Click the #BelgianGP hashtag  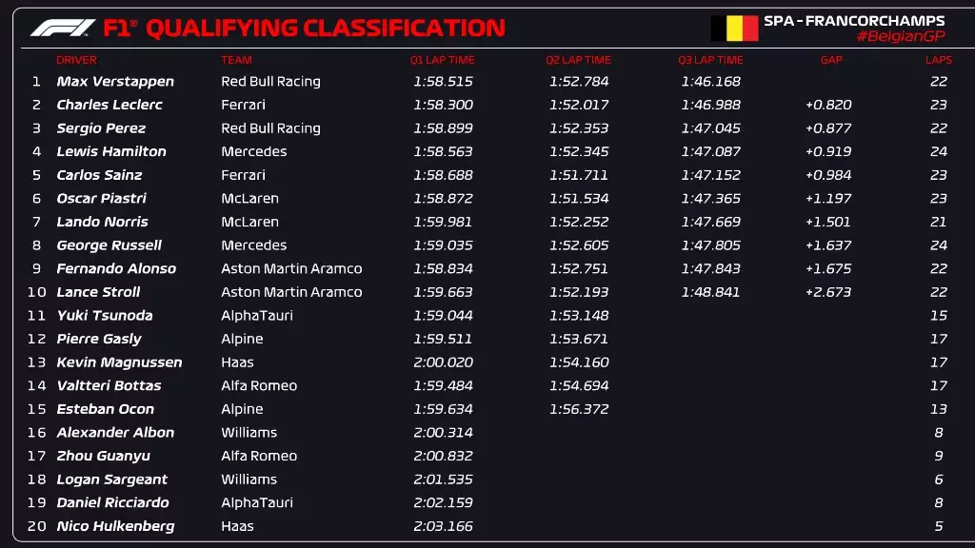click(900, 36)
